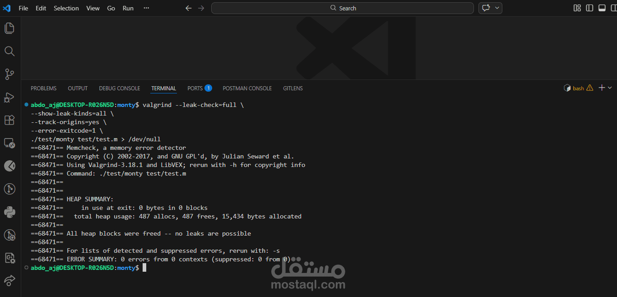The image size is (617, 297).
Task: Click the '--show-leak-kinds=all \' line
Action: coord(72,113)
